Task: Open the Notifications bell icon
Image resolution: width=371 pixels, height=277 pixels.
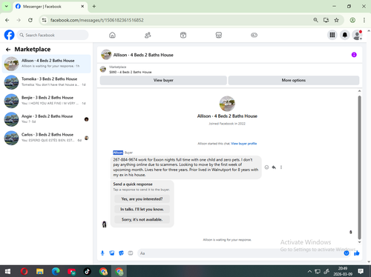Action: 345,35
